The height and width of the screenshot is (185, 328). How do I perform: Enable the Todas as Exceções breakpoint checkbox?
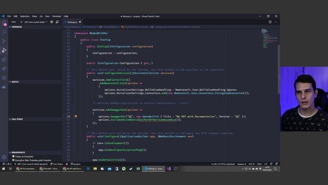(13, 156)
